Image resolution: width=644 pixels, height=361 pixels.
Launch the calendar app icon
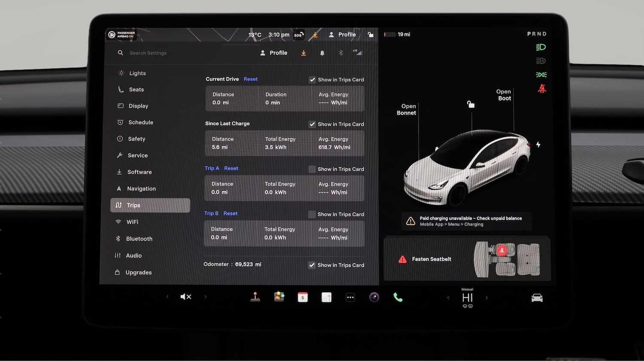point(303,297)
